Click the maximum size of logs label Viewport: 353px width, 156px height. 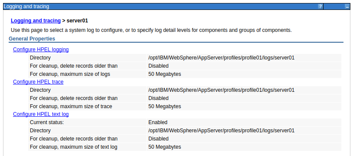click(x=70, y=74)
